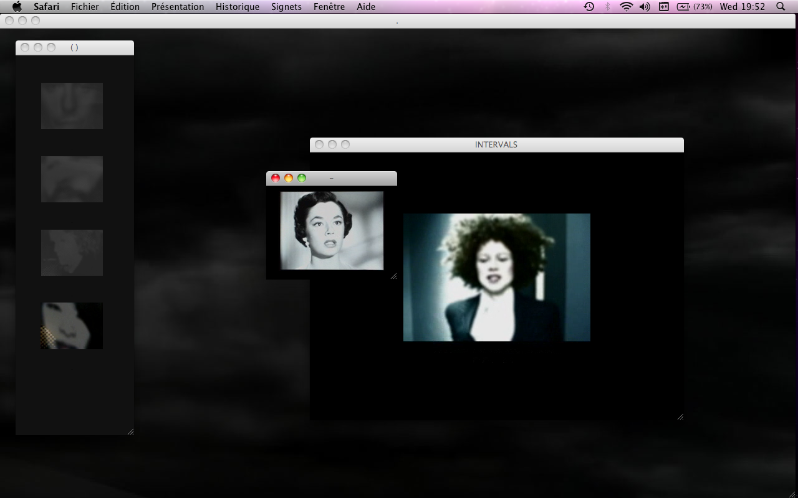798x498 pixels.
Task: Open the Édition menu
Action: 125,7
